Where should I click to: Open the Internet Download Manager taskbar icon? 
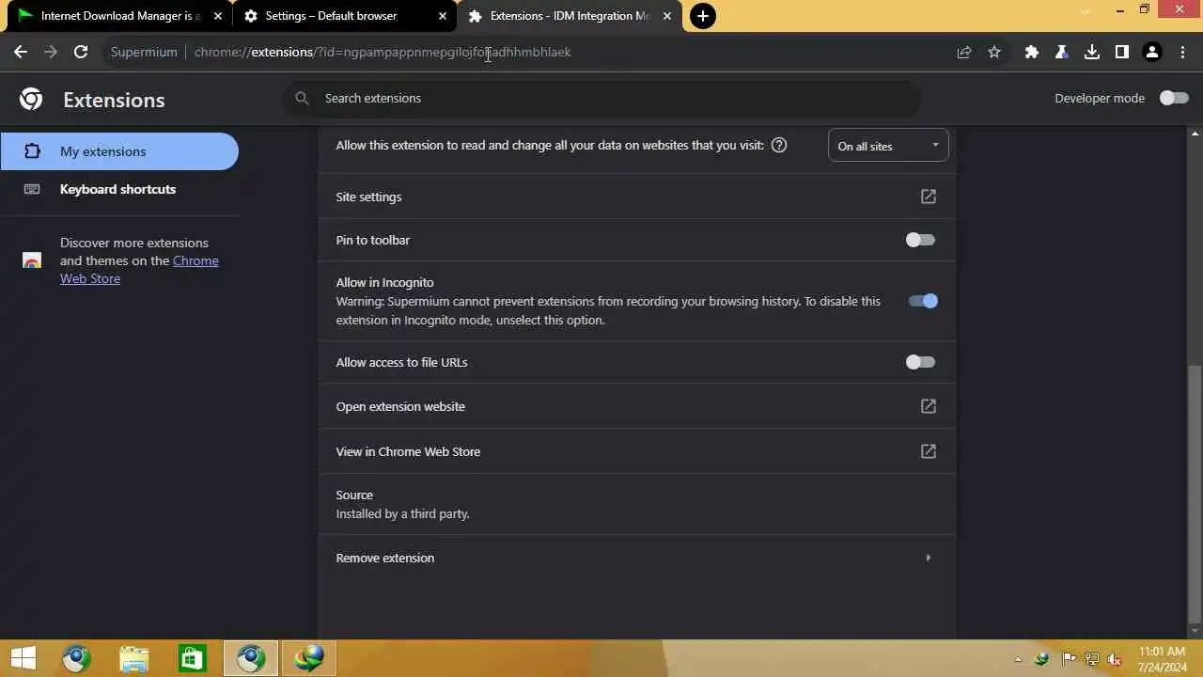point(308,658)
